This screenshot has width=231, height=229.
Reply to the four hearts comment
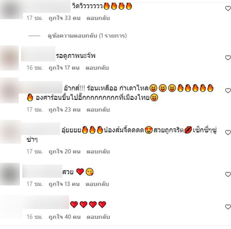click(x=98, y=217)
